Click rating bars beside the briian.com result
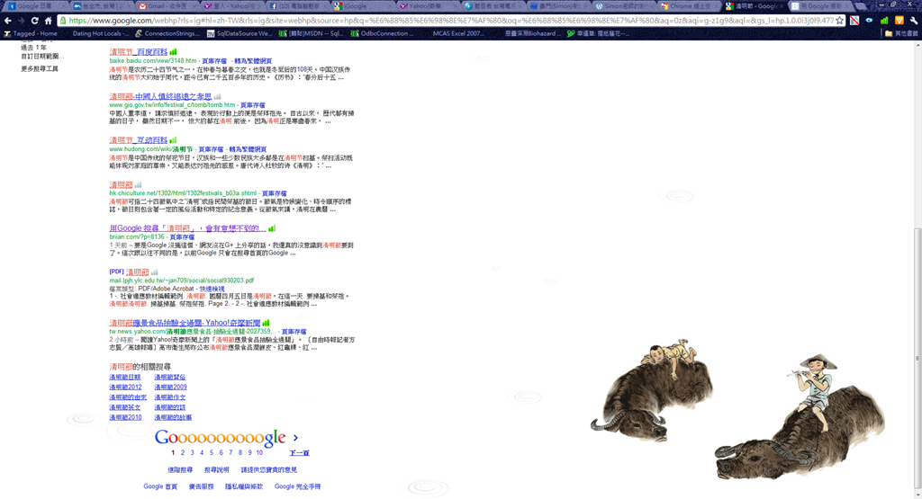The height and width of the screenshot is (499, 922). [272, 228]
